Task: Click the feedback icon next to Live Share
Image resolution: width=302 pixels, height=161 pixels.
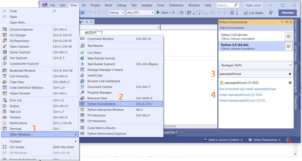Action: pyautogui.click(x=271, y=13)
